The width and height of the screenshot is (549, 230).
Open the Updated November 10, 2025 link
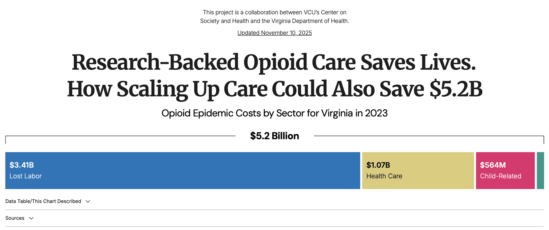tap(274, 33)
